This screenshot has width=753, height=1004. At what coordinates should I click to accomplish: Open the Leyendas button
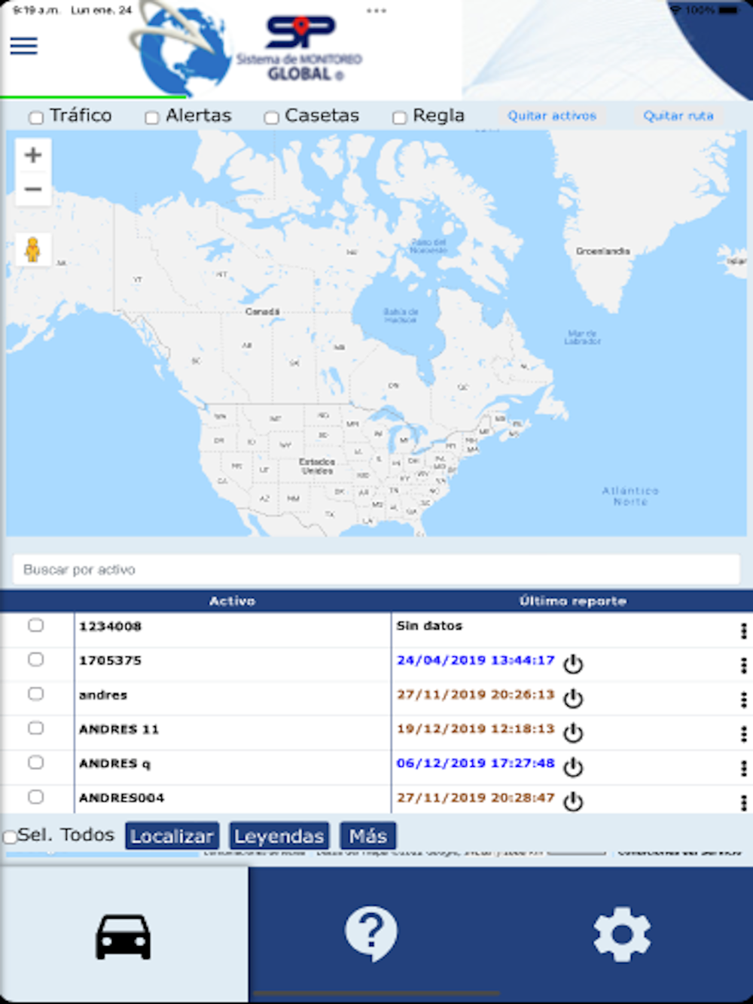279,836
